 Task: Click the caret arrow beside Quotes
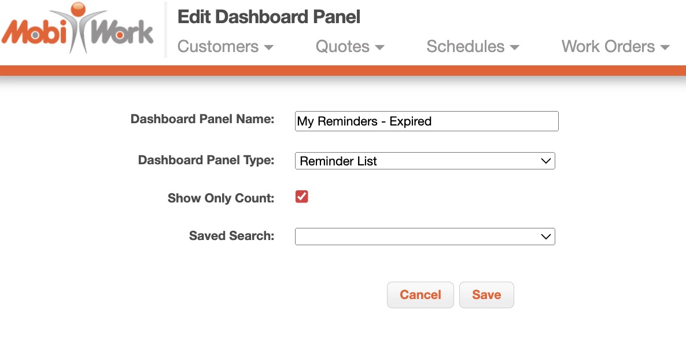pos(379,47)
